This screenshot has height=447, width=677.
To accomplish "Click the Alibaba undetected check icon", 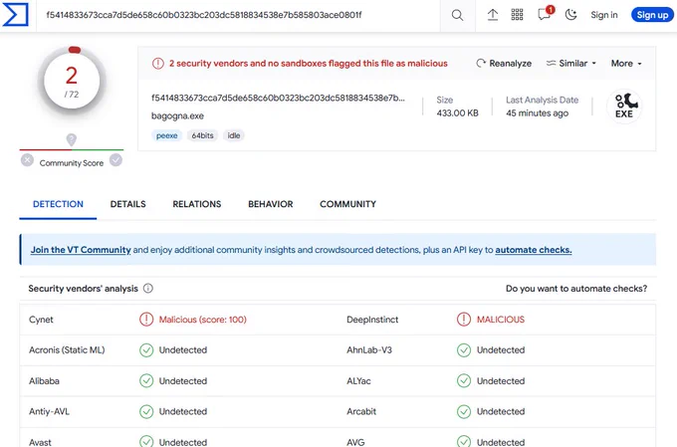I will click(x=146, y=381).
